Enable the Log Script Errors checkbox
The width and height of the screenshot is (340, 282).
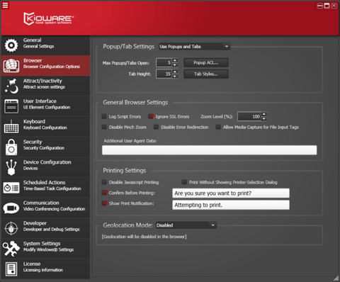[x=104, y=116]
